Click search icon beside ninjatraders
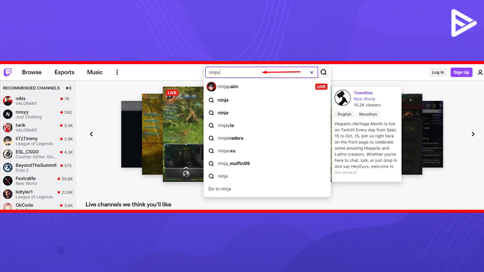 [211, 138]
